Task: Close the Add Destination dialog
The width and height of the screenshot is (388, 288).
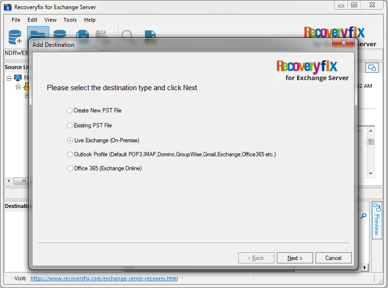Action: click(x=343, y=42)
